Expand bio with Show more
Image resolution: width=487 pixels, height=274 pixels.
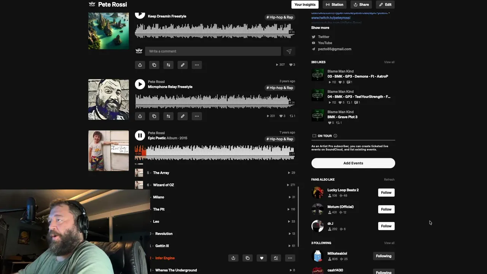pos(320,28)
